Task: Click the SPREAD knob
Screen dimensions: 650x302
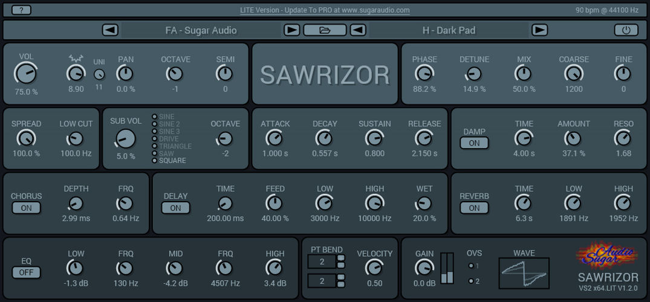Action: tap(26, 138)
